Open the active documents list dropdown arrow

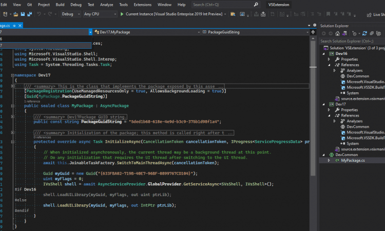309,25
